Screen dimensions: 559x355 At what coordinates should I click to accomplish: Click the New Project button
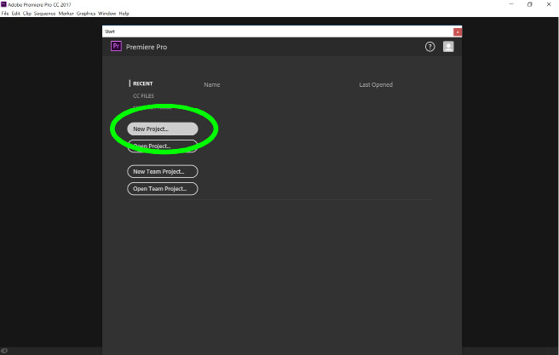click(163, 129)
